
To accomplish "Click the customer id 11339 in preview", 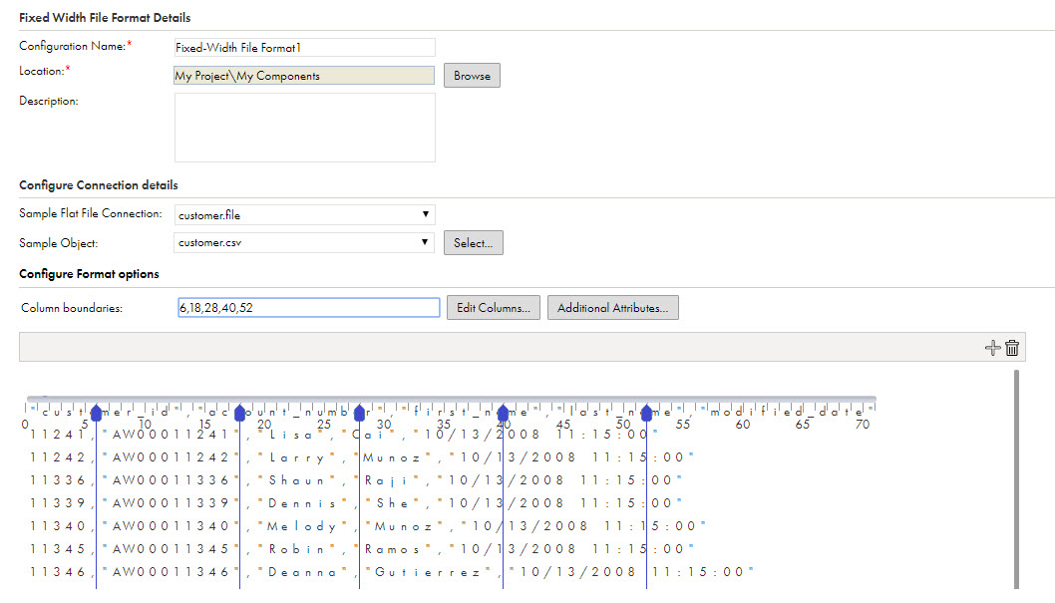I will (58, 503).
